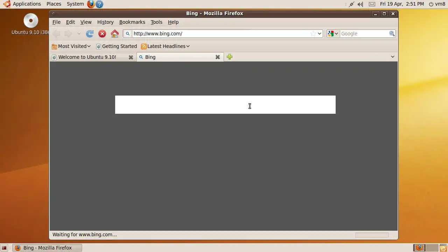Open the System menu
The image size is (448, 252).
coord(75,4)
